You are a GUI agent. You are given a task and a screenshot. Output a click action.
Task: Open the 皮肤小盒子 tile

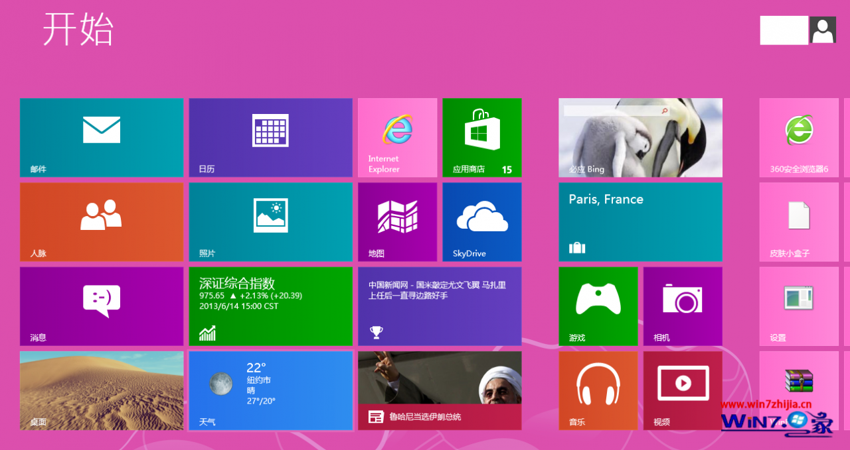coord(799,222)
